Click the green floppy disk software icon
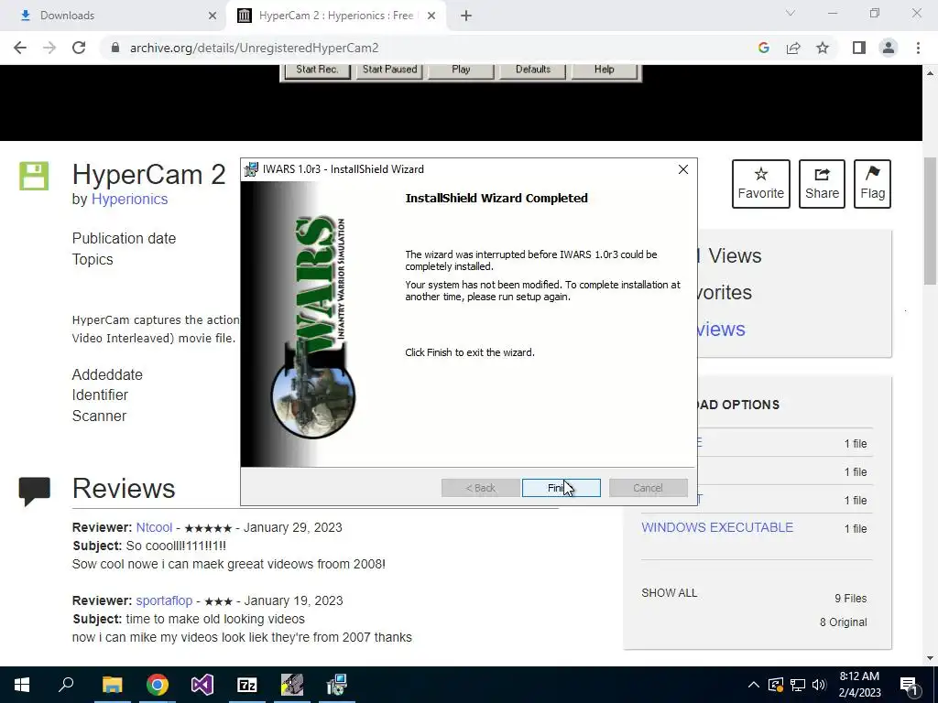 click(34, 176)
